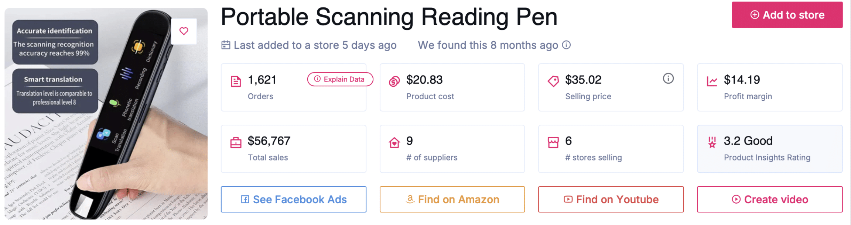Click the Product cost coin icon
851x225 pixels.
(x=394, y=81)
